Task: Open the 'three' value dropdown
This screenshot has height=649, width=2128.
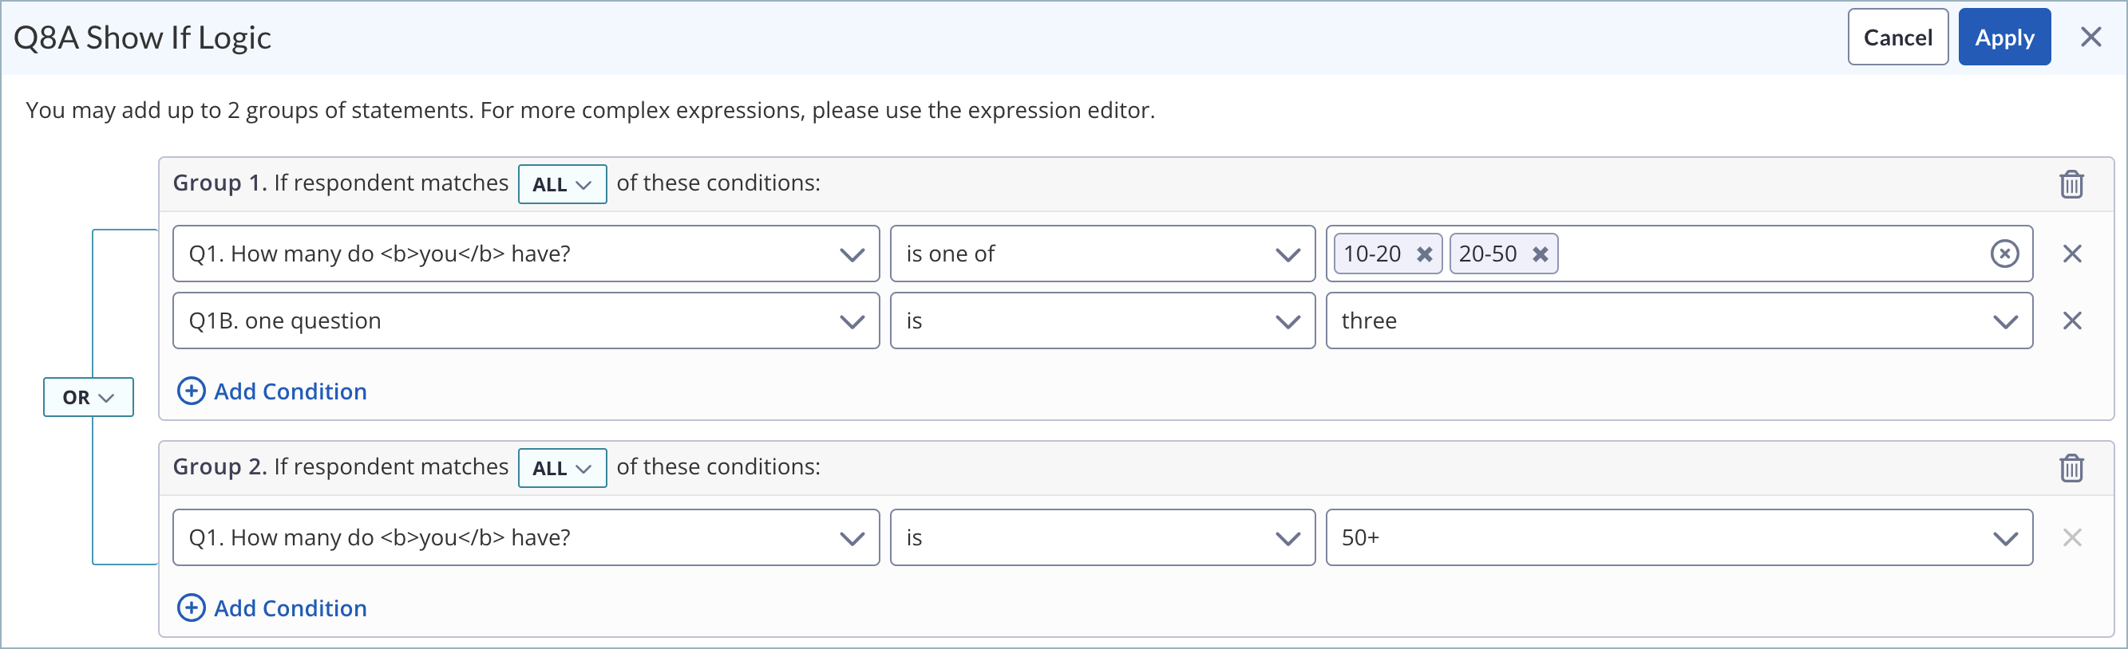Action: (1679, 321)
